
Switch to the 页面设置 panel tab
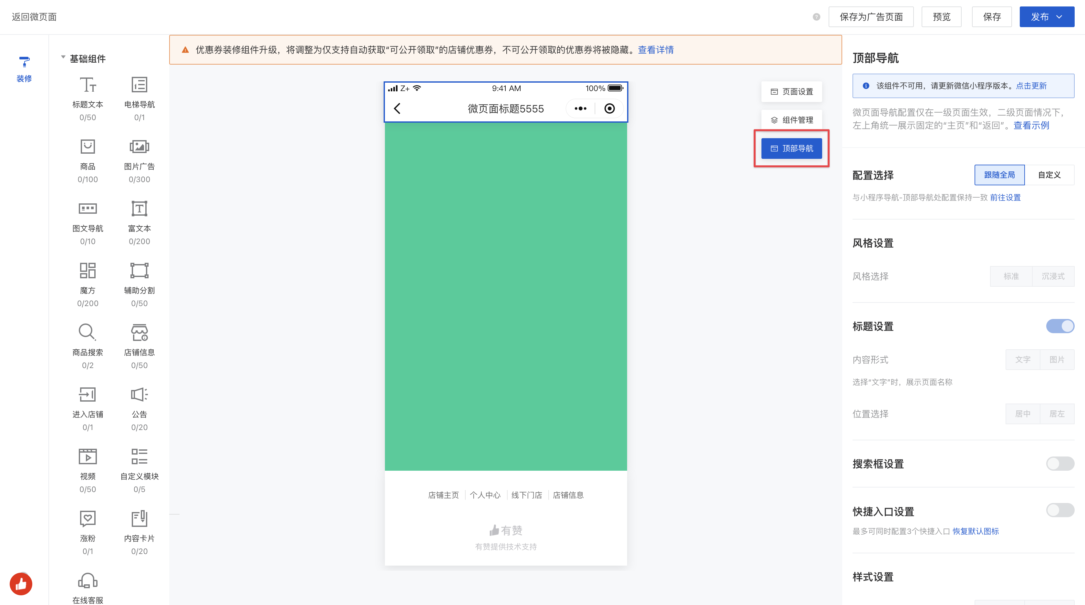(791, 91)
